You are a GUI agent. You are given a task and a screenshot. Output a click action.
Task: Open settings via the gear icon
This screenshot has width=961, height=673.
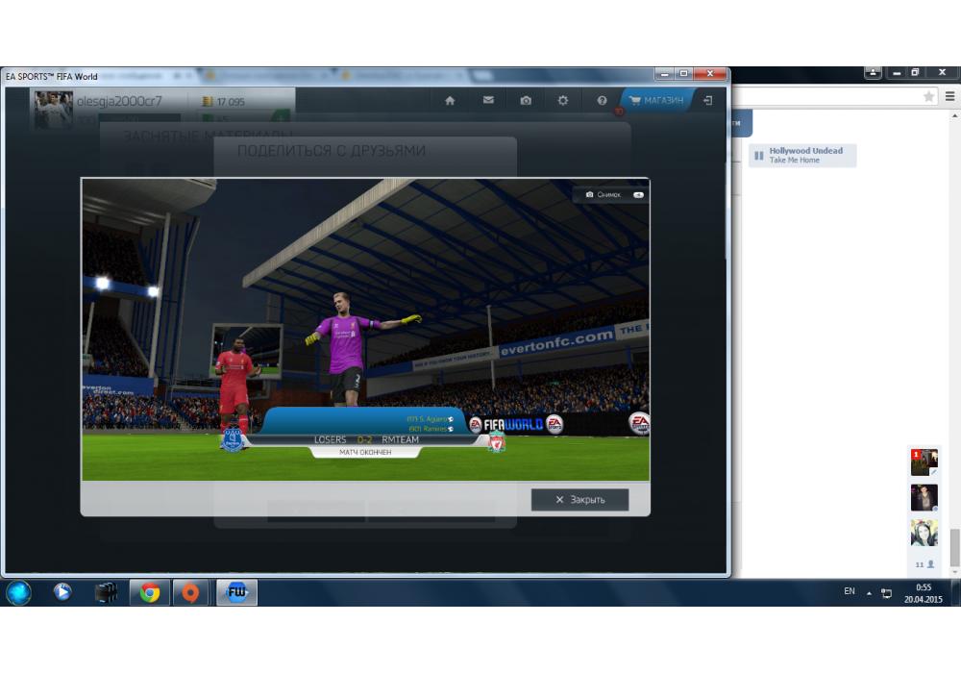(x=563, y=100)
